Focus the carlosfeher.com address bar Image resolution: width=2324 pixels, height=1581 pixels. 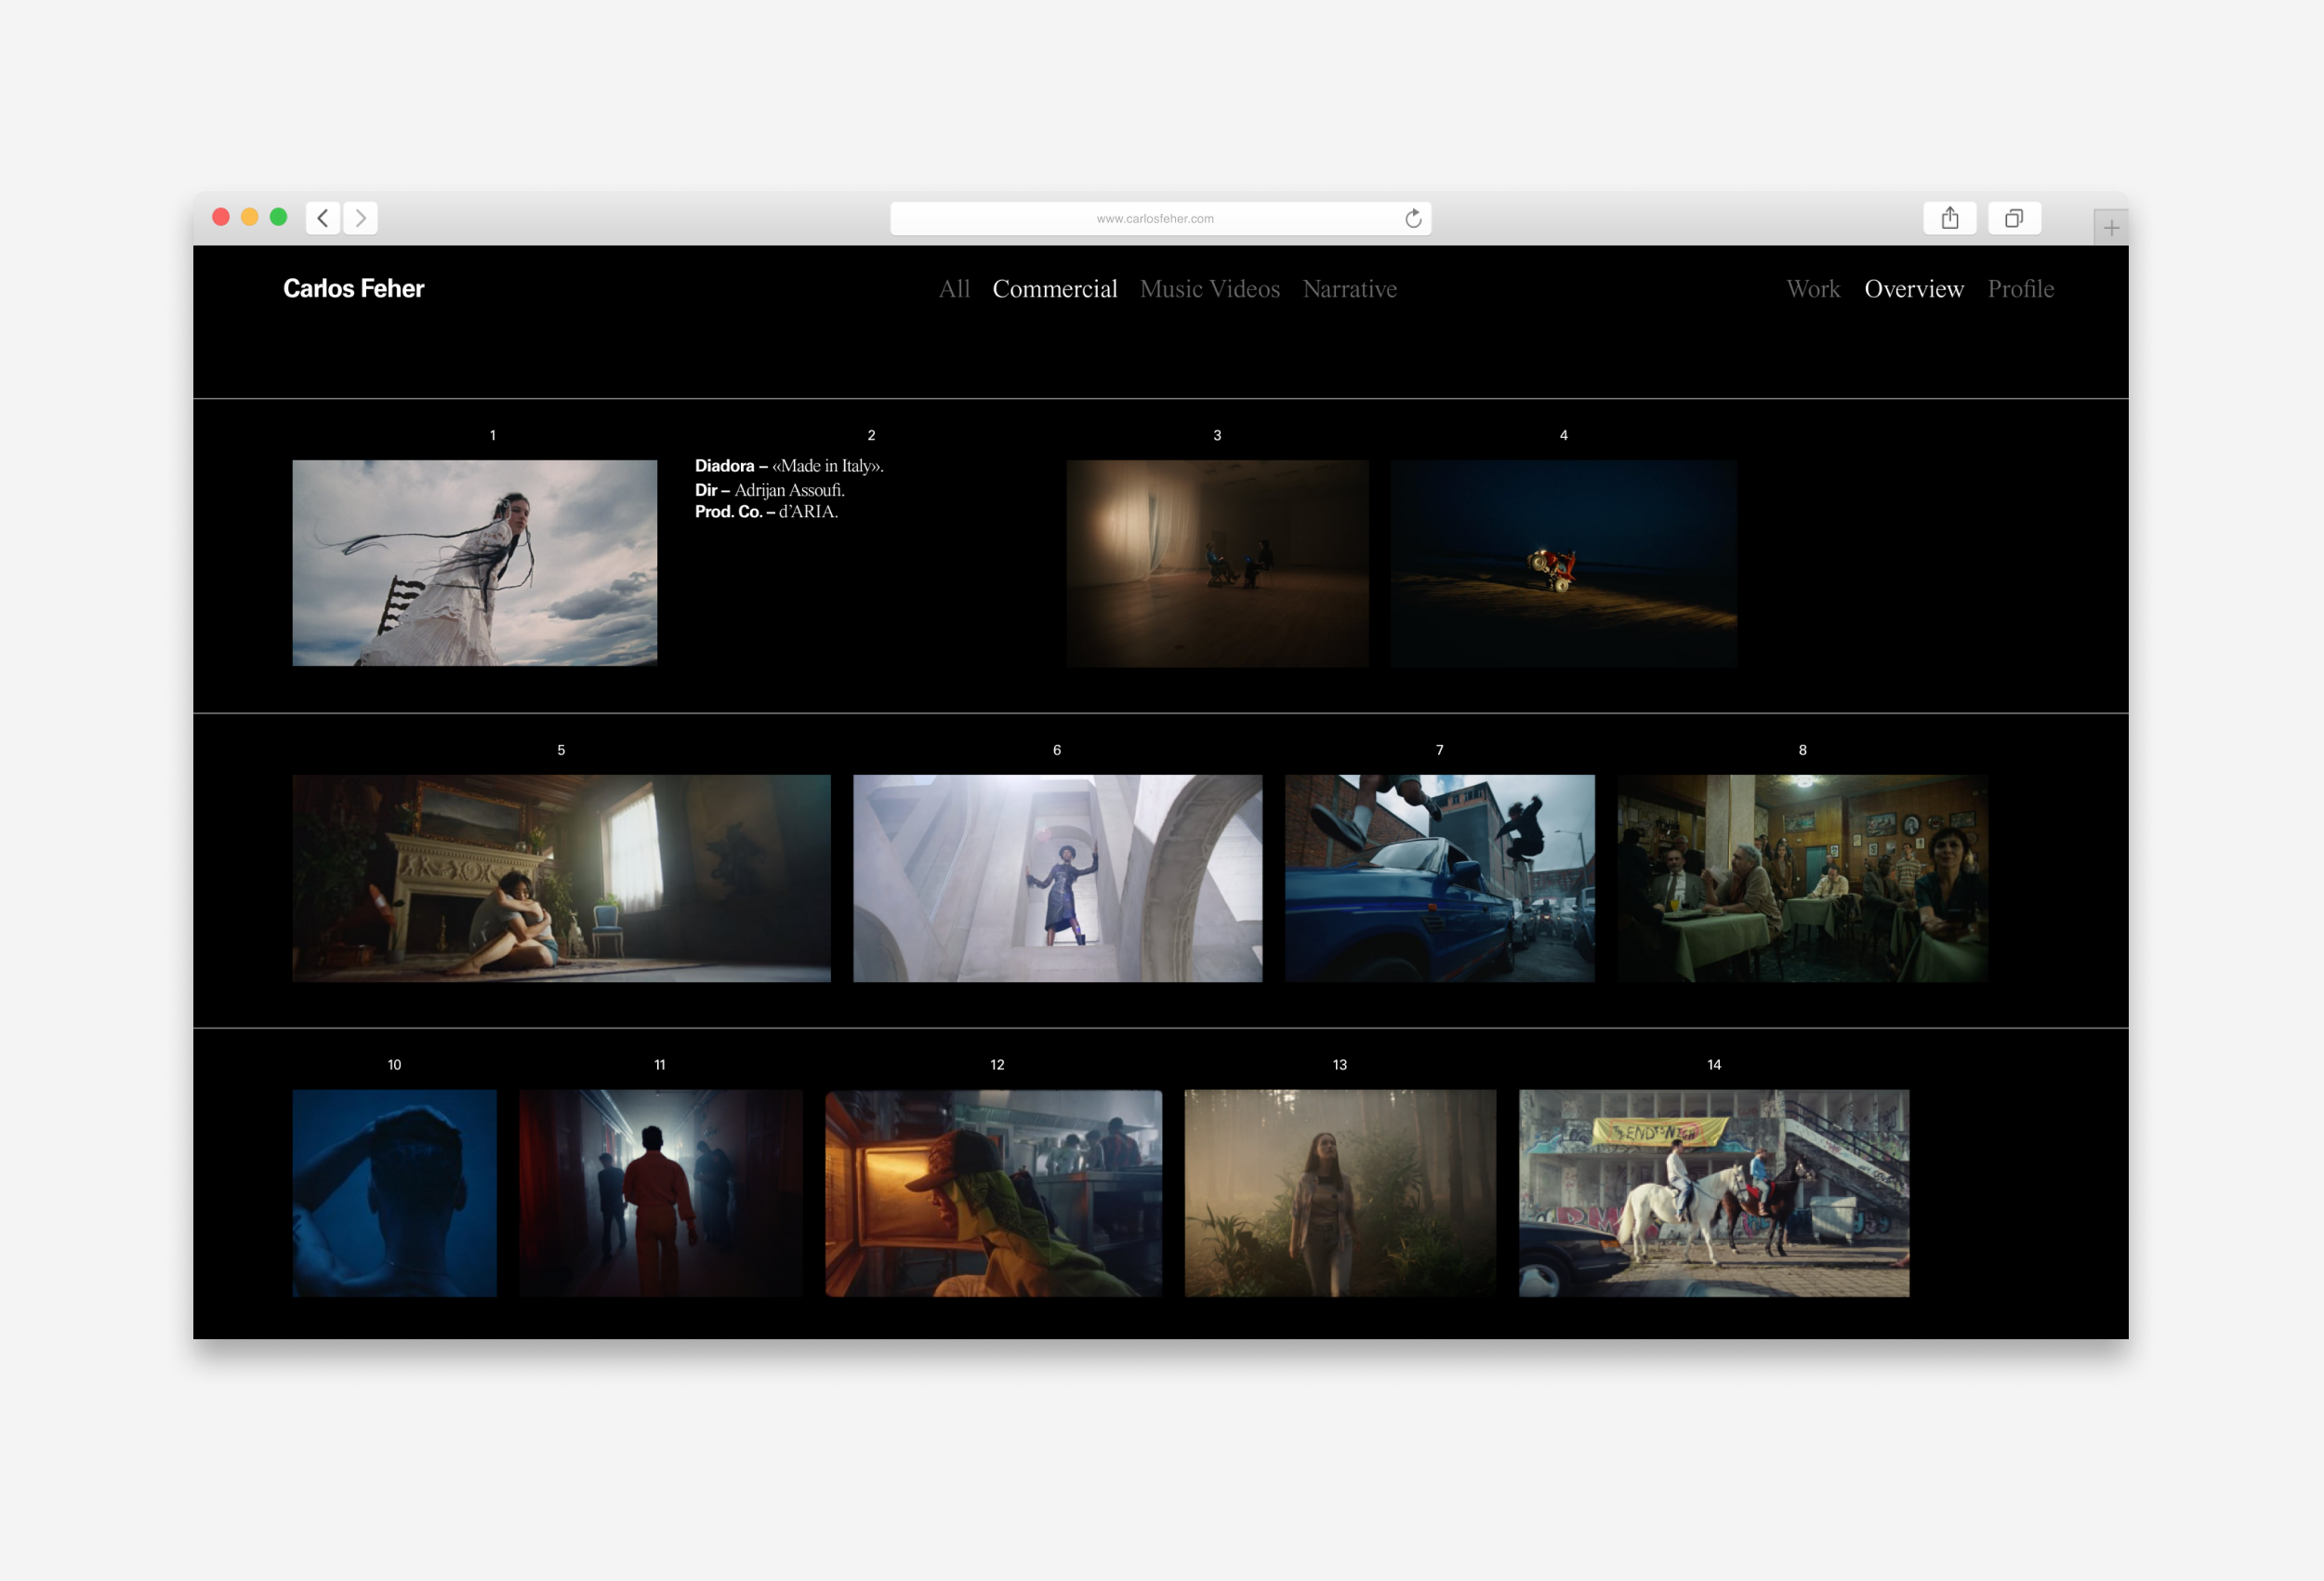pos(1154,219)
